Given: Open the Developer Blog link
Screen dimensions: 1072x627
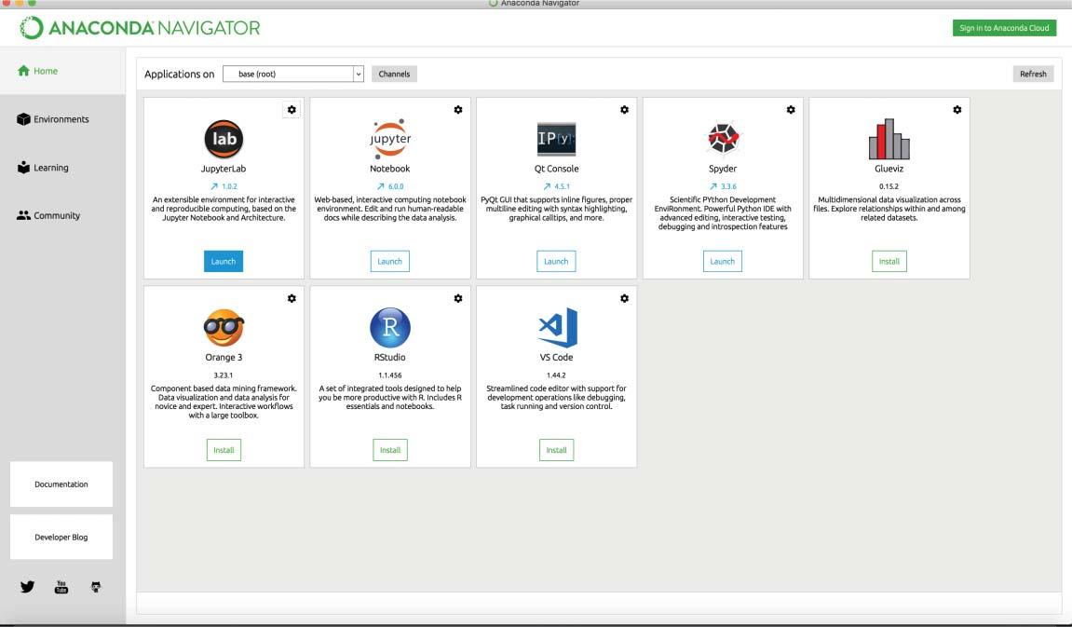Looking at the screenshot, I should (x=61, y=537).
